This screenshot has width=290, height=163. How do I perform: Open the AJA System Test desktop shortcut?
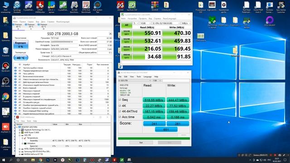pos(97,7)
